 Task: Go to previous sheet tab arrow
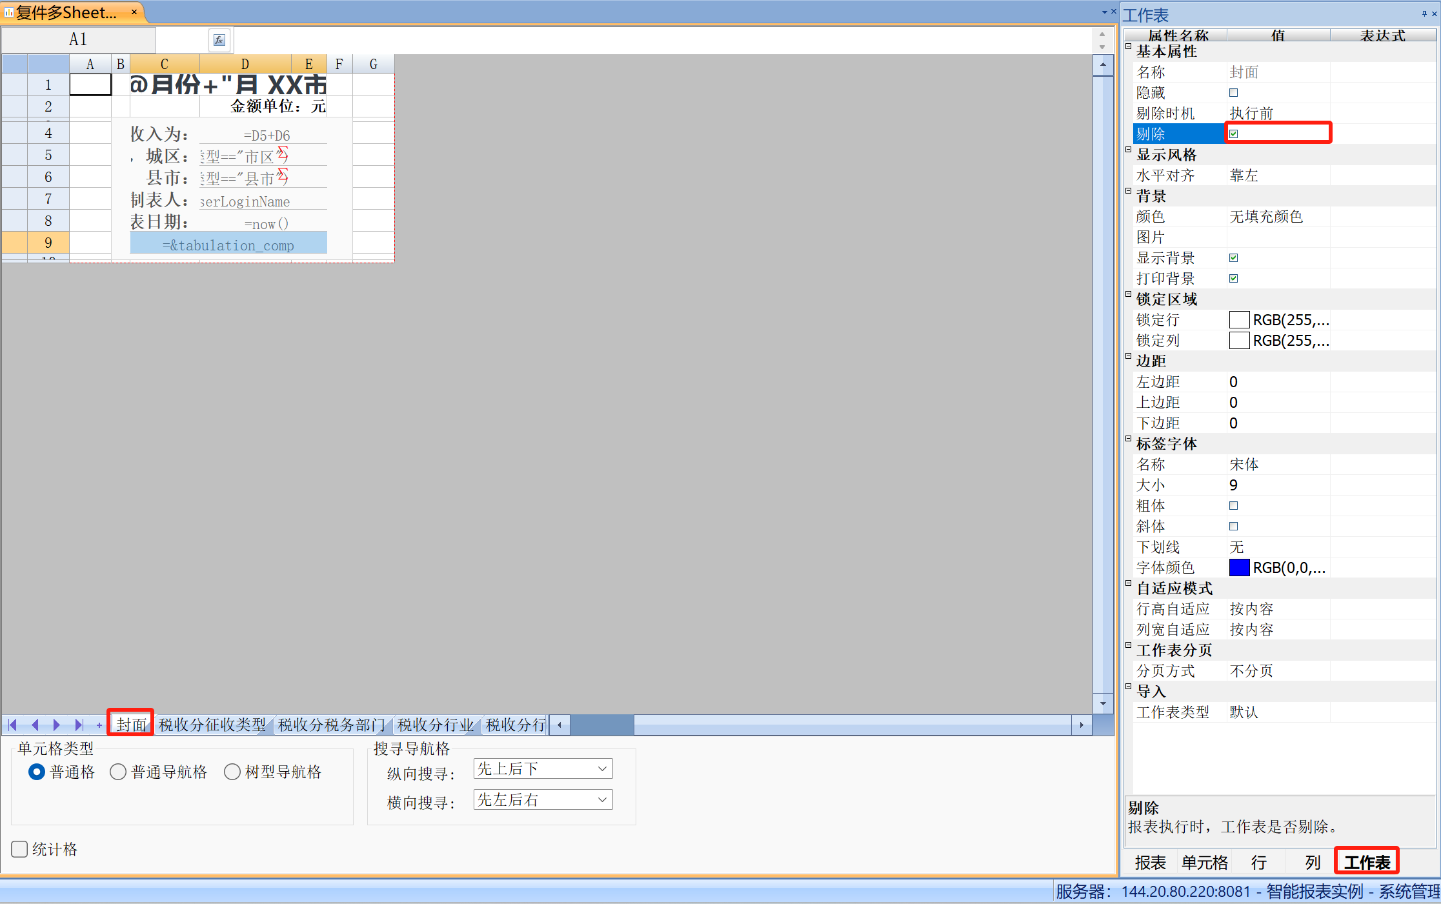[35, 725]
